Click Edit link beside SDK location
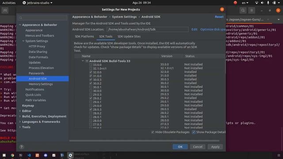283x159 pixels. point(195,30)
